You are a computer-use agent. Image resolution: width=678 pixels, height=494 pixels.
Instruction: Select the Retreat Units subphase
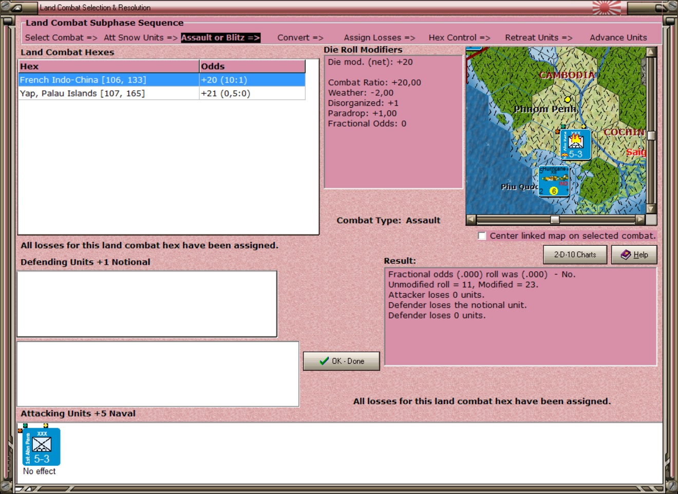click(539, 37)
